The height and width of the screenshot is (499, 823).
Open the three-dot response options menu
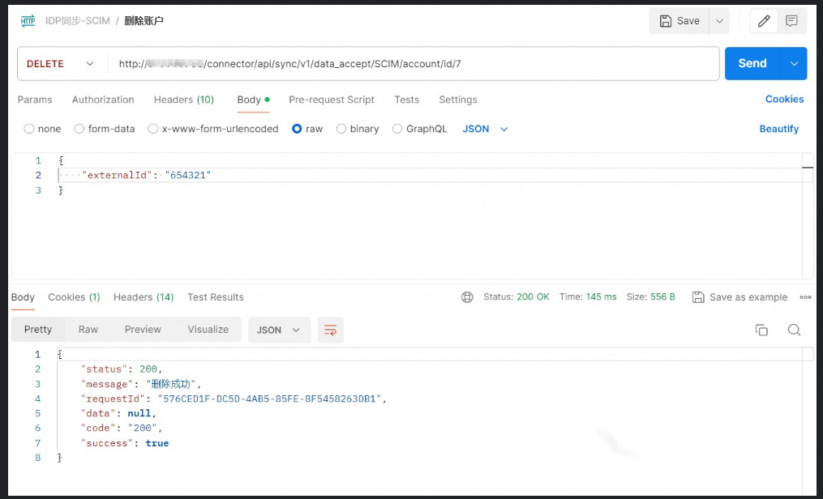click(805, 297)
